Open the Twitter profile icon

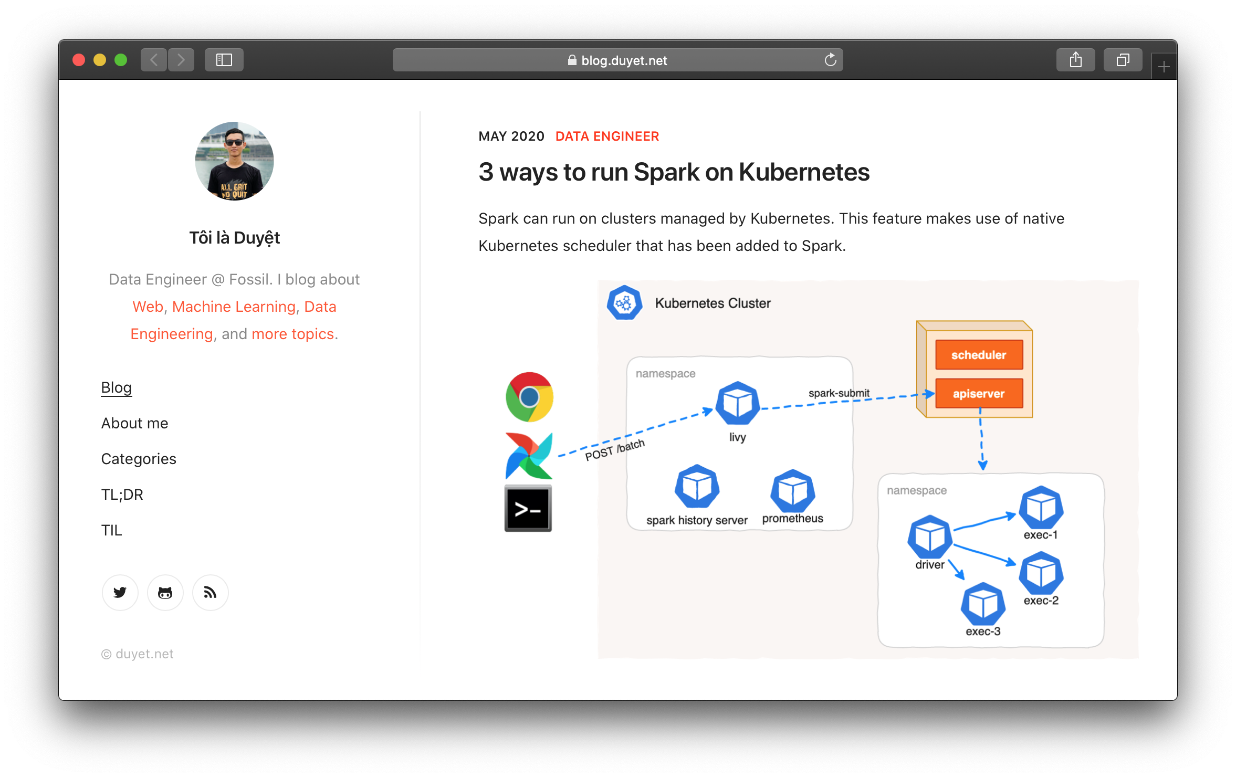coord(120,593)
